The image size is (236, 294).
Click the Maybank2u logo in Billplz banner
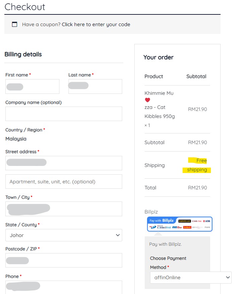coord(184,221)
